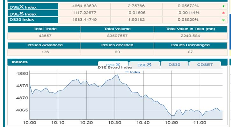This screenshot has height=127, width=231.
Task: Open the DSEX chart tab
Action: click(113, 65)
